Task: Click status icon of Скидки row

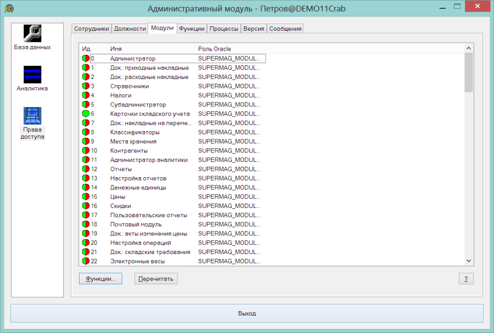Action: 86,206
